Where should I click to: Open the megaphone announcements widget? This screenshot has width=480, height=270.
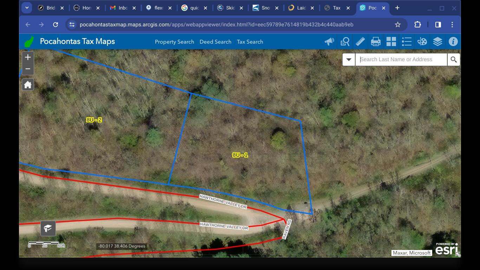point(329,42)
